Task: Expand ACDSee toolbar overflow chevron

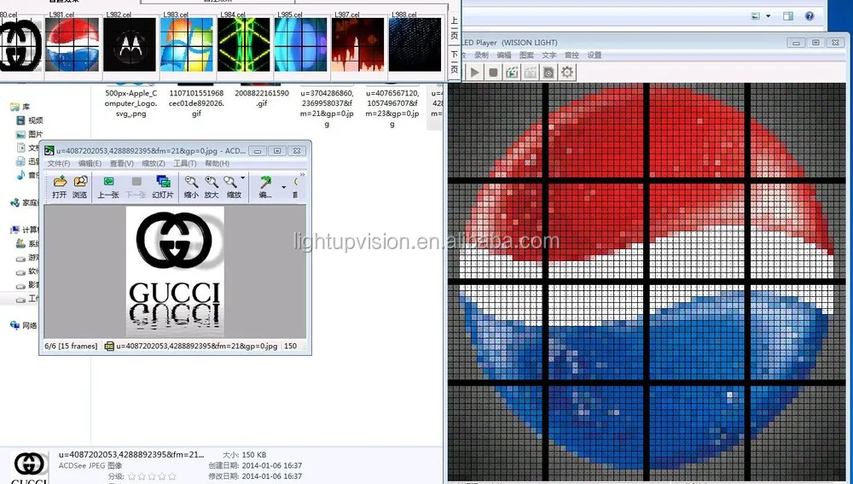Action: 302,175
